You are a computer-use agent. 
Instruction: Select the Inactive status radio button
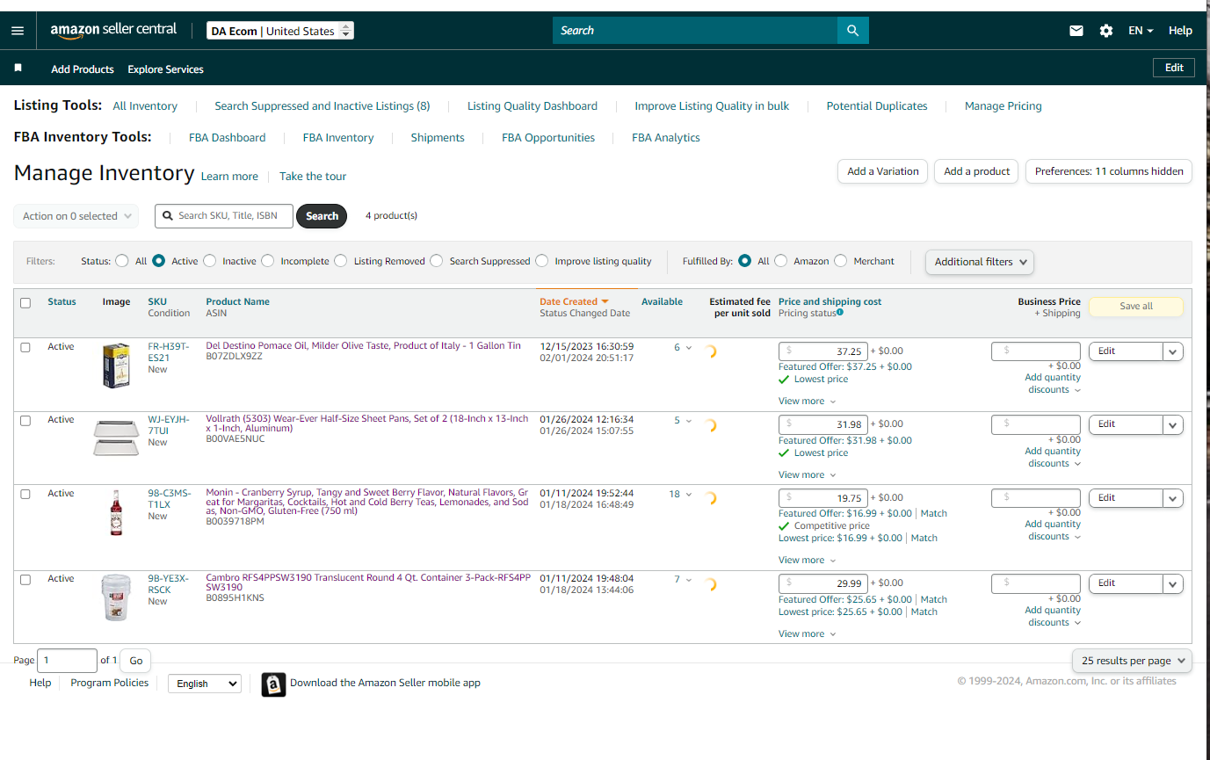pos(209,261)
